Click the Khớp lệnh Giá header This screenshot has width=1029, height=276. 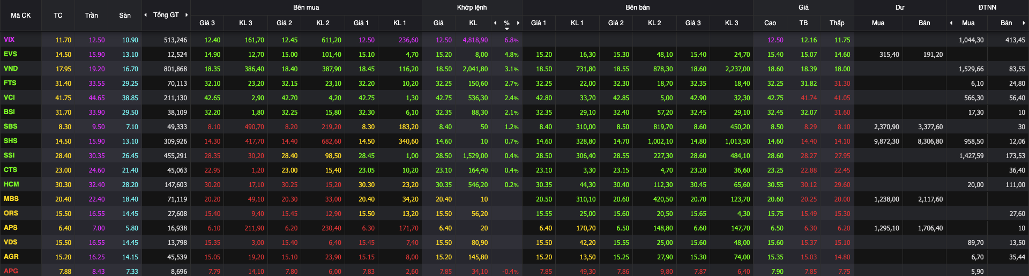coord(438,23)
